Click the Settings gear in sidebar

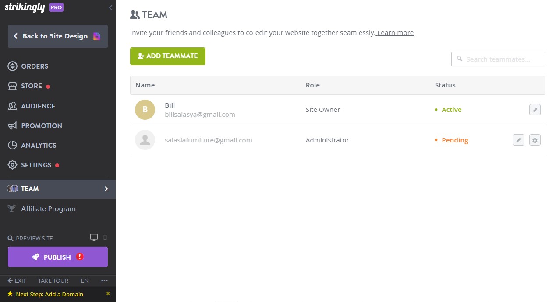(x=12, y=165)
